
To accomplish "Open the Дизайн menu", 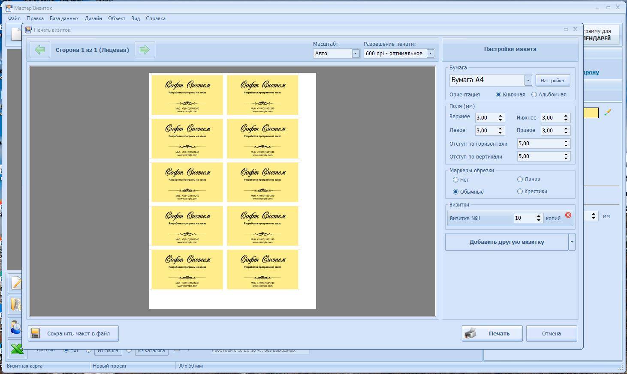I will [x=93, y=18].
